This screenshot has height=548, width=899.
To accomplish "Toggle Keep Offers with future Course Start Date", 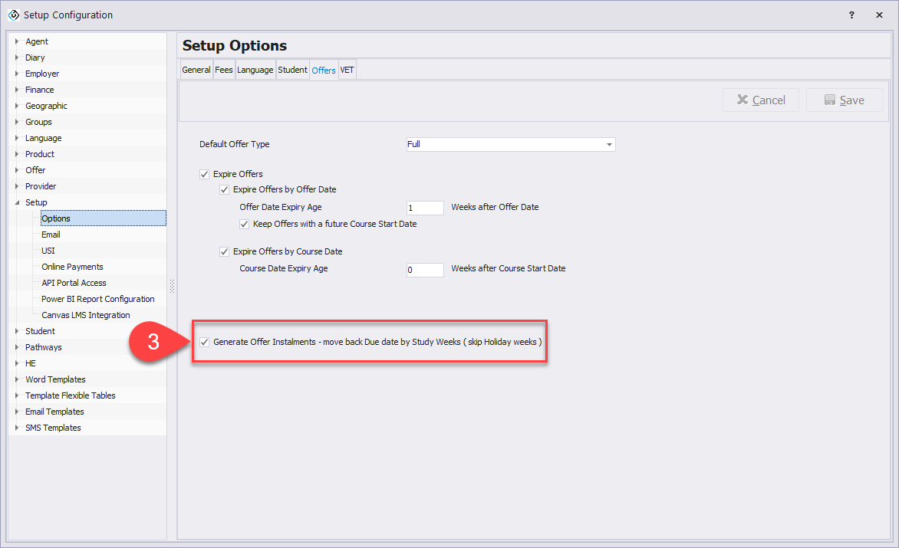I will (x=245, y=225).
